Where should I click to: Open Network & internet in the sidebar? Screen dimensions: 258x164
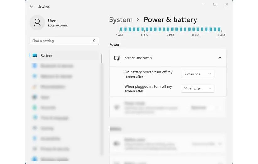click(56, 76)
